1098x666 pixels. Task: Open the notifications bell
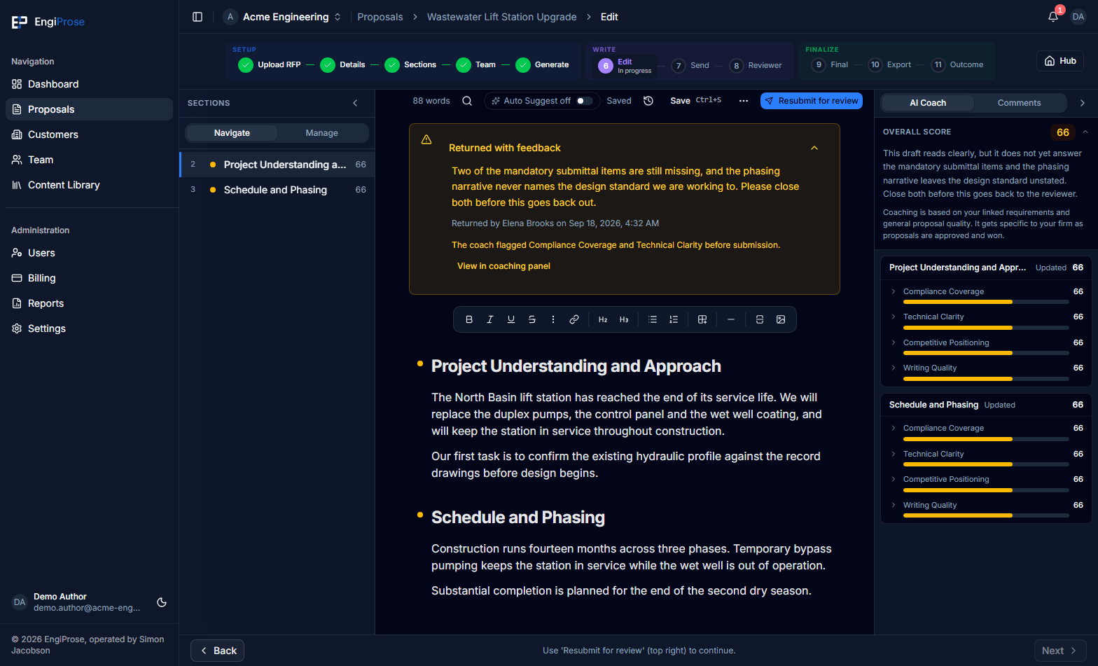(1053, 17)
